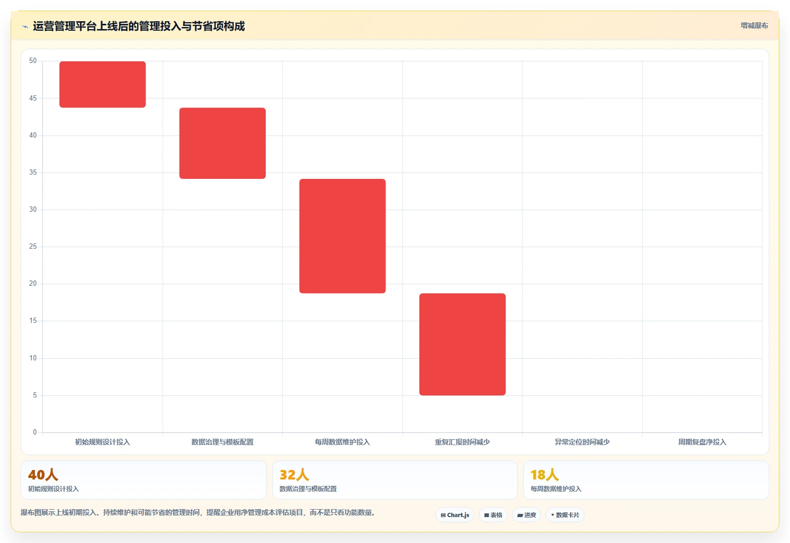
Task: Click the 进度 tag
Action: pos(526,515)
